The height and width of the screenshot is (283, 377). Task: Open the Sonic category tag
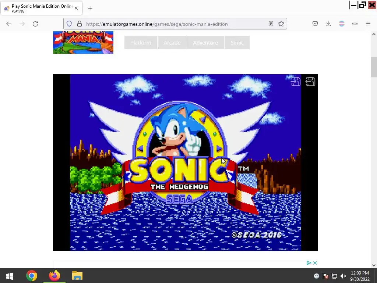pyautogui.click(x=237, y=43)
